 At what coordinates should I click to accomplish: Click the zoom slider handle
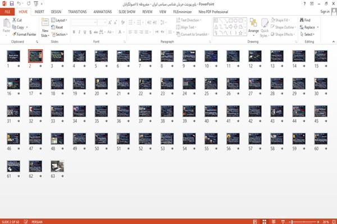coord(292,222)
